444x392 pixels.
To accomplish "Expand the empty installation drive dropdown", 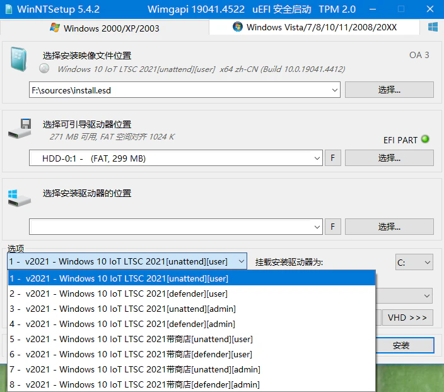I will tap(317, 227).
